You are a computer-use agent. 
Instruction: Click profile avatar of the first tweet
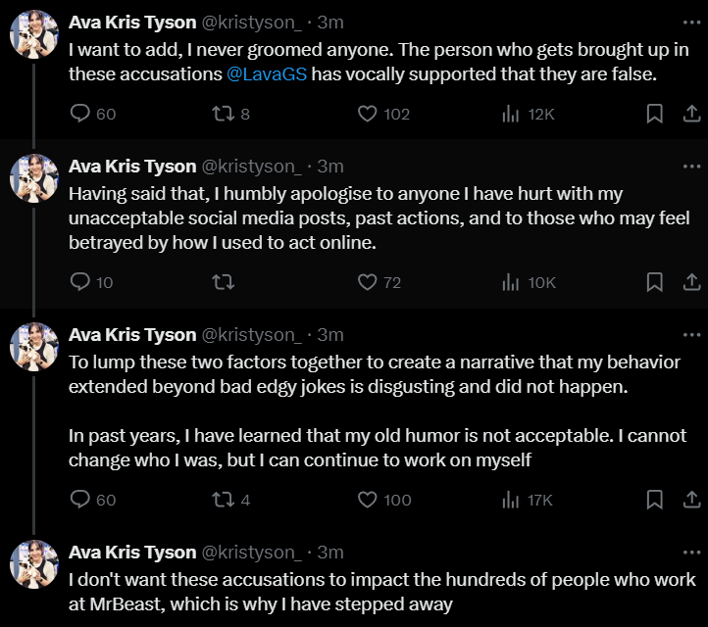pos(34,34)
